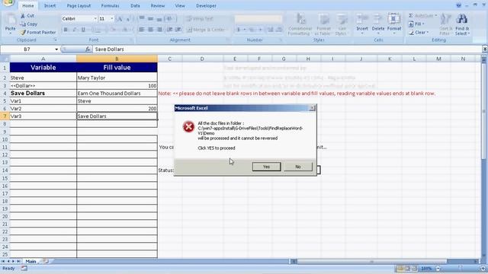Click Merge & Center
The width and height of the screenshot is (488, 274).
[x=207, y=30]
